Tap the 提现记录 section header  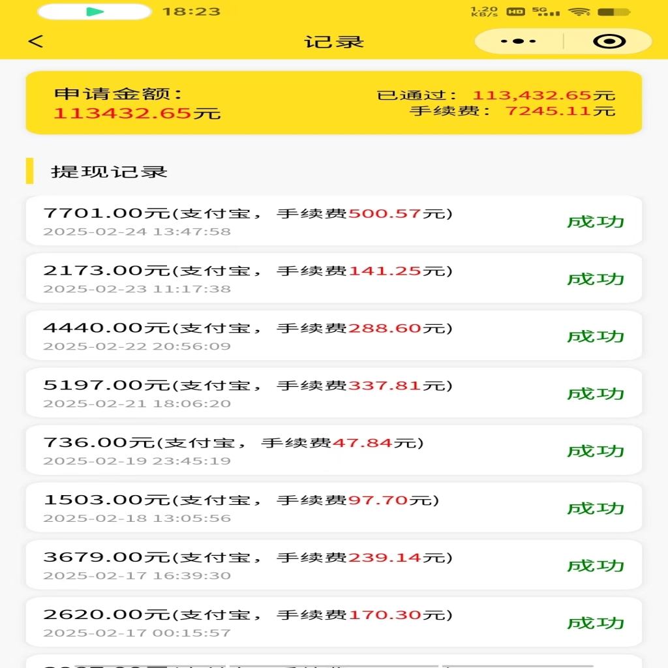tap(109, 172)
